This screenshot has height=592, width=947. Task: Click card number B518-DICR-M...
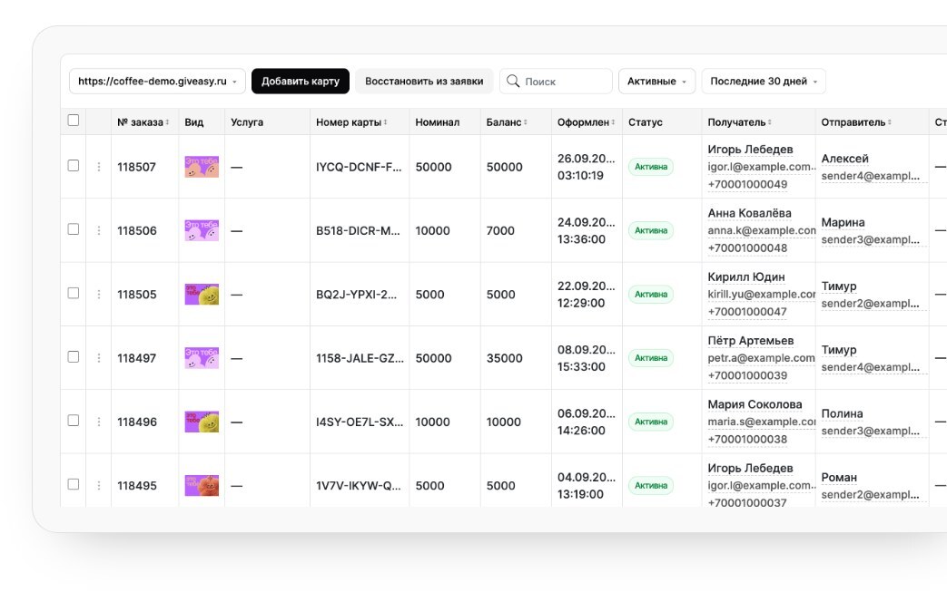[358, 231]
